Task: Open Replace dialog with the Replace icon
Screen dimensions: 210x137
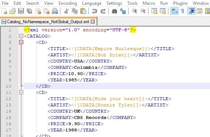Action: pyautogui.click(x=123, y=11)
